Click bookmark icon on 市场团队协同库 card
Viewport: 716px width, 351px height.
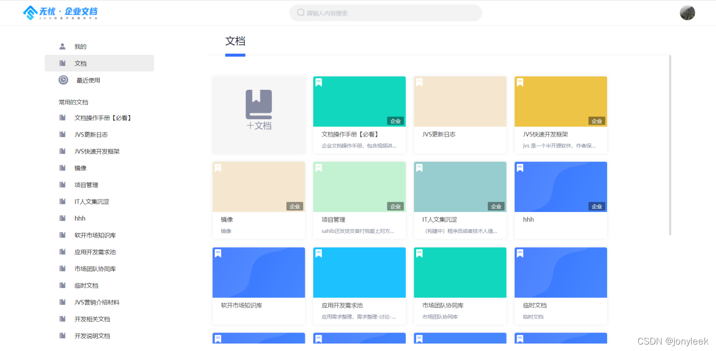point(419,254)
